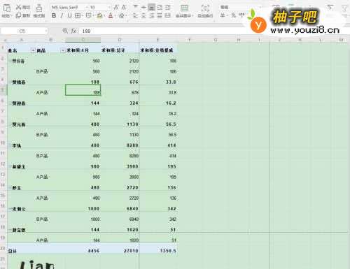
Task: Align cell content to bottom
Action: coord(151,7)
